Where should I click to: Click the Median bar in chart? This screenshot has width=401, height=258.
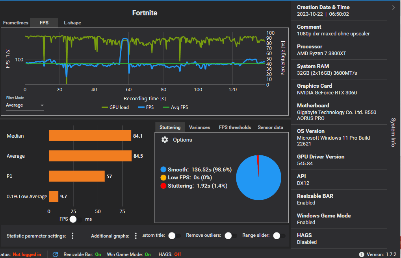coord(90,136)
